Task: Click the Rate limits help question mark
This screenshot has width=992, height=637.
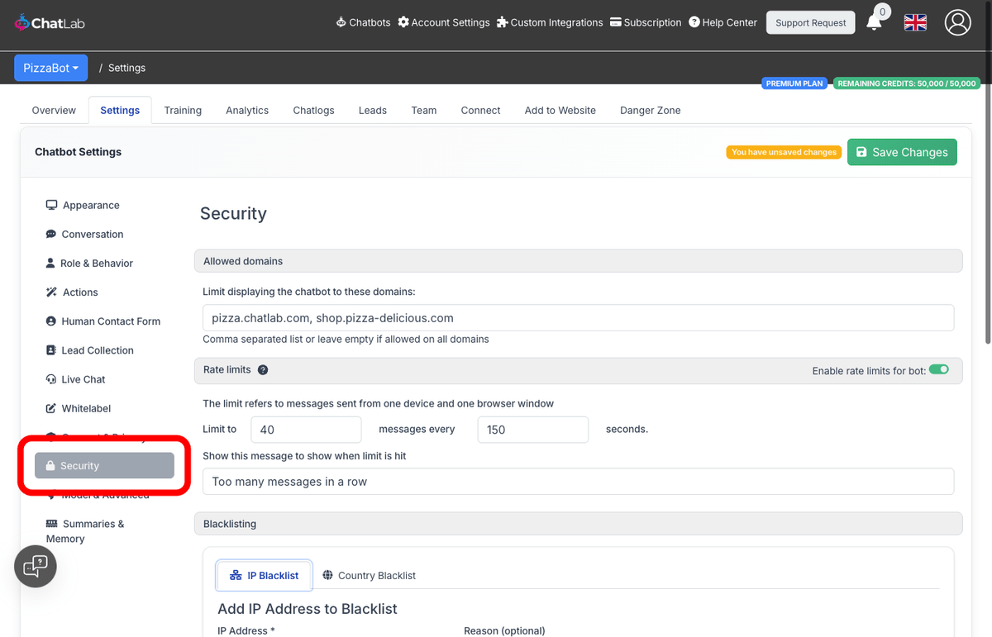Action: [262, 369]
